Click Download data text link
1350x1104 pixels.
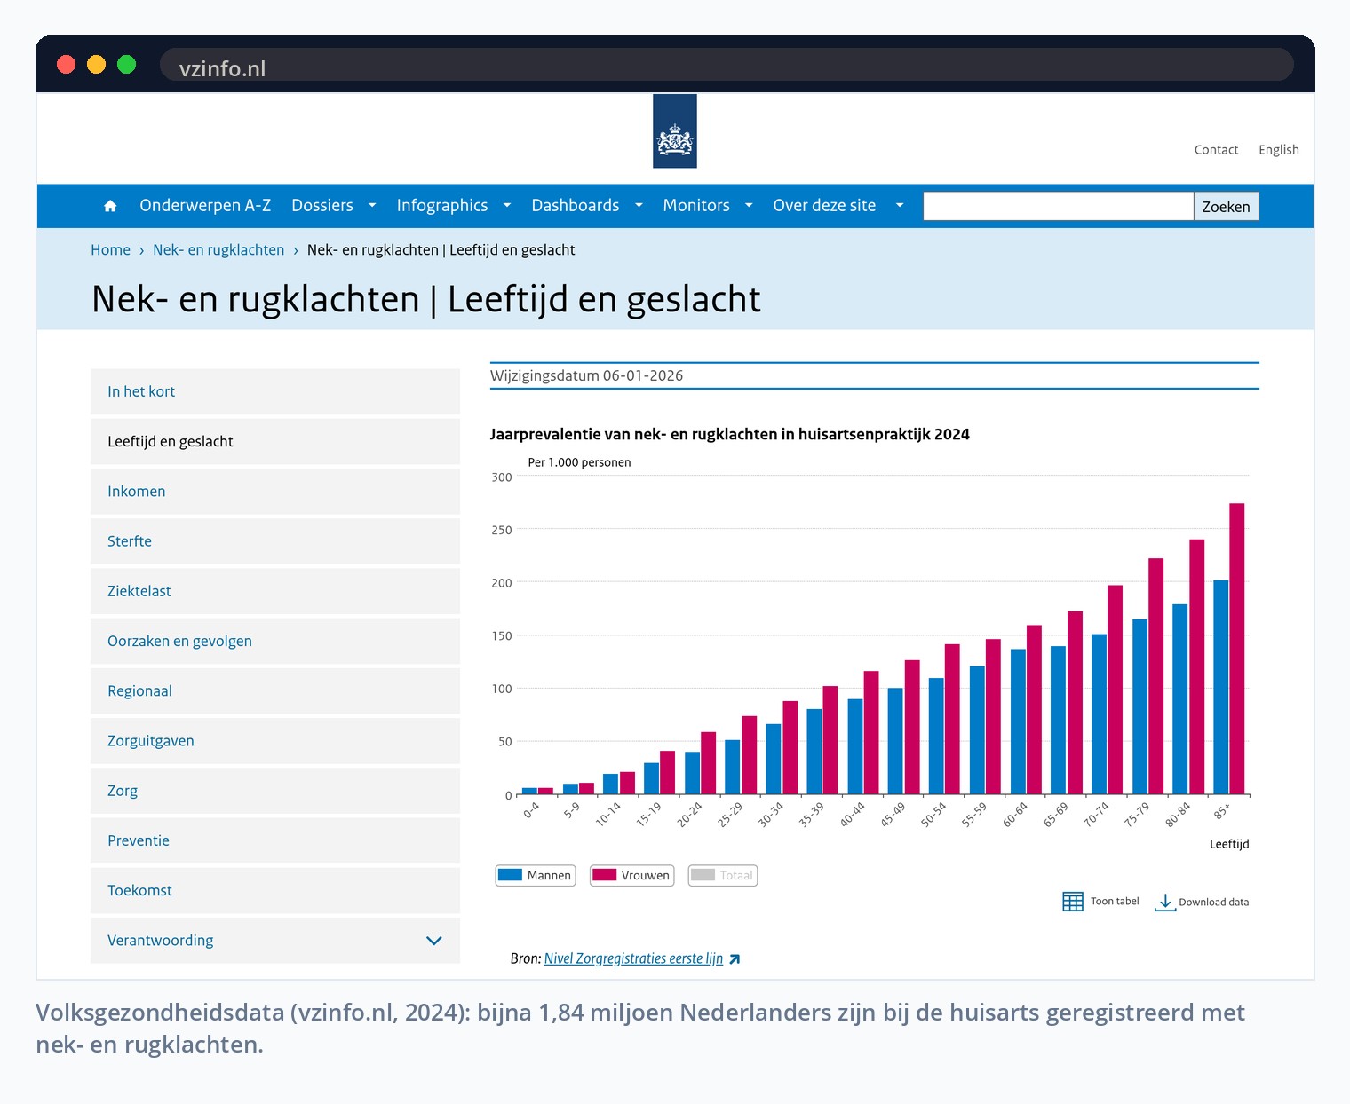1213,903
